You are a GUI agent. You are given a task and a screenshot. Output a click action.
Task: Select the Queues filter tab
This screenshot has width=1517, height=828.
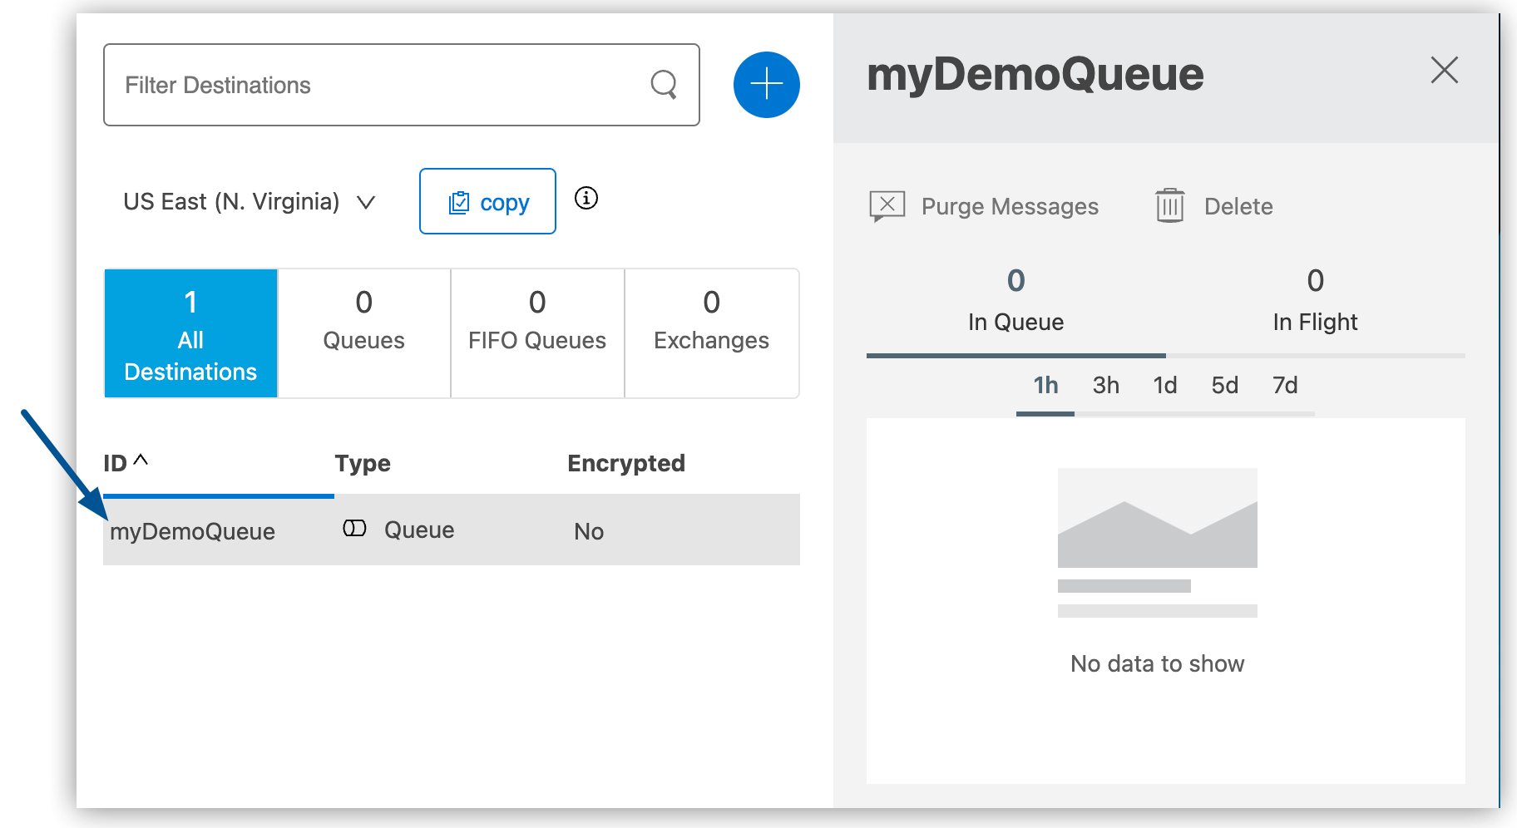click(x=363, y=334)
